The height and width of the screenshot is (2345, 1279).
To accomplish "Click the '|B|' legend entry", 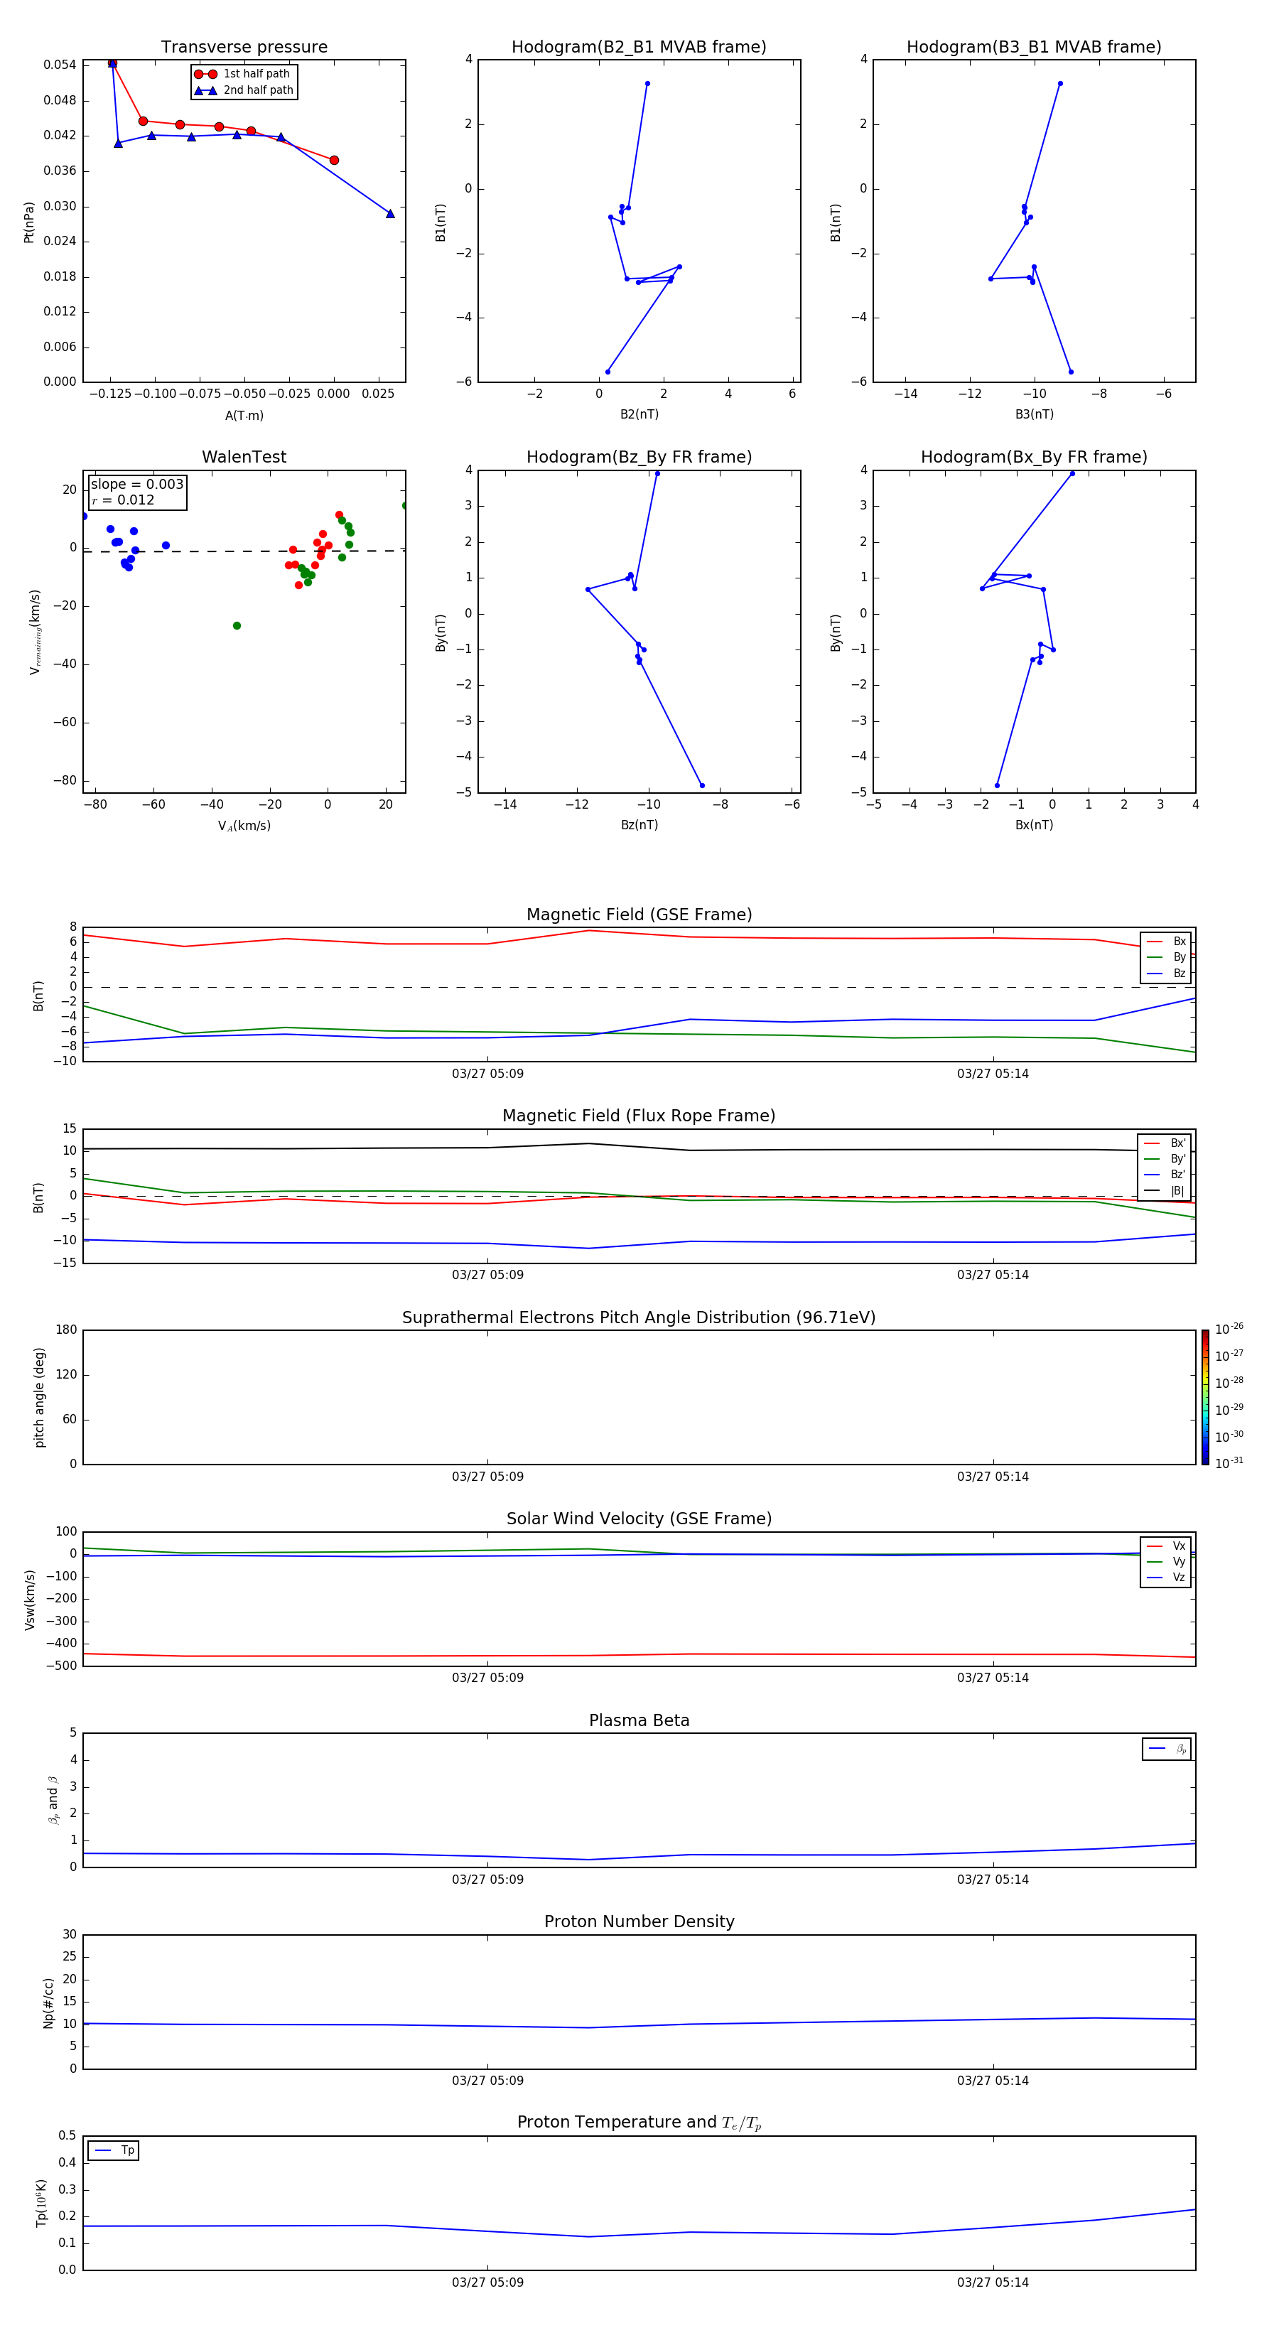I will 1165,1191.
